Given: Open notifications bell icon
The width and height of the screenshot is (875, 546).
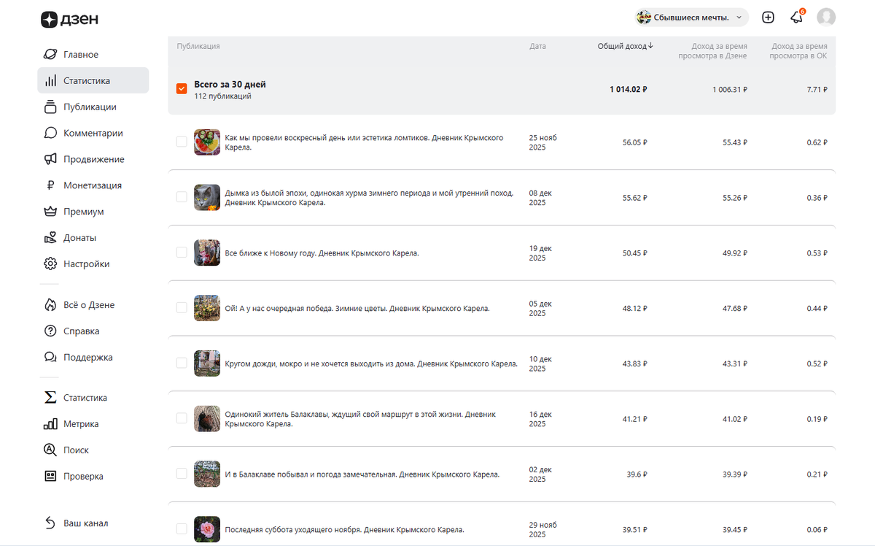Looking at the screenshot, I should click(796, 17).
